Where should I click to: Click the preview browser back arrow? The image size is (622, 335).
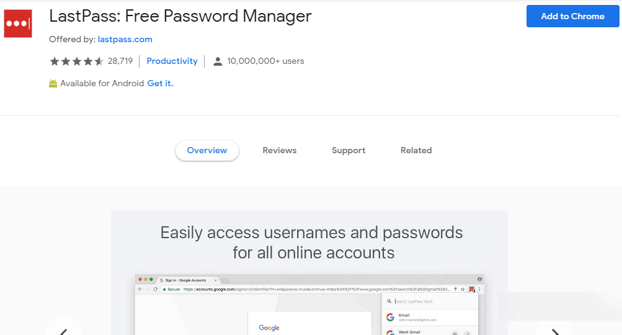(140, 289)
